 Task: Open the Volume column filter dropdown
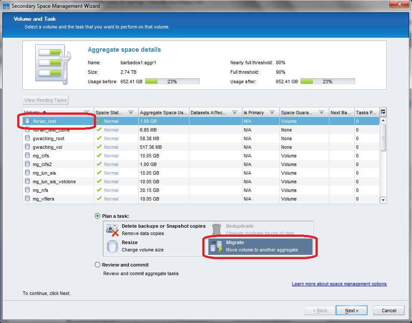pos(87,113)
